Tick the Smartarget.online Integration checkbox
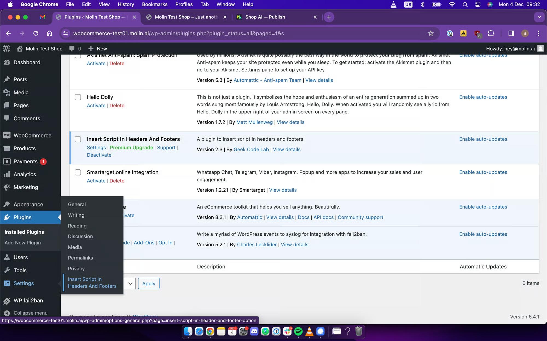Image resolution: width=547 pixels, height=341 pixels. tap(78, 172)
